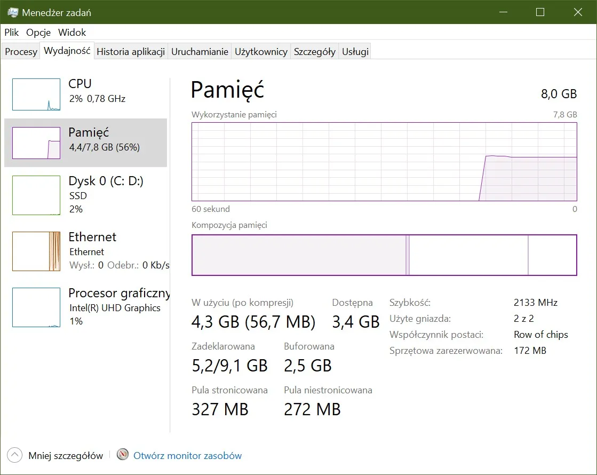Image resolution: width=597 pixels, height=475 pixels.
Task: Click the Task Manager icon in title bar
Action: tap(13, 11)
